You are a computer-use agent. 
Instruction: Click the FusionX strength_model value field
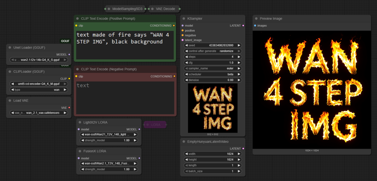click(109, 169)
